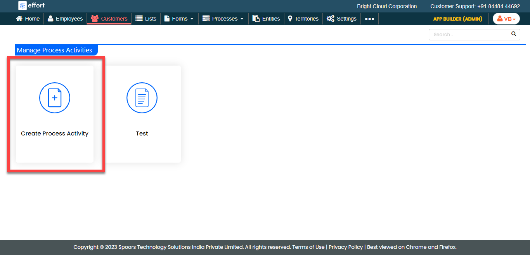Click the Terms of Use link

308,247
